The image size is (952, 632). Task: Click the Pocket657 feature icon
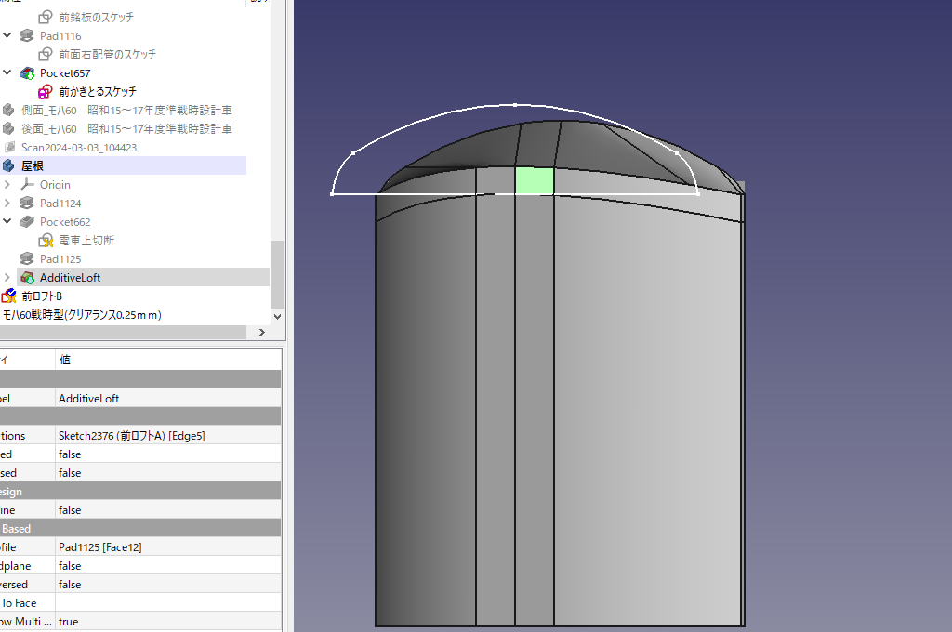coord(27,73)
